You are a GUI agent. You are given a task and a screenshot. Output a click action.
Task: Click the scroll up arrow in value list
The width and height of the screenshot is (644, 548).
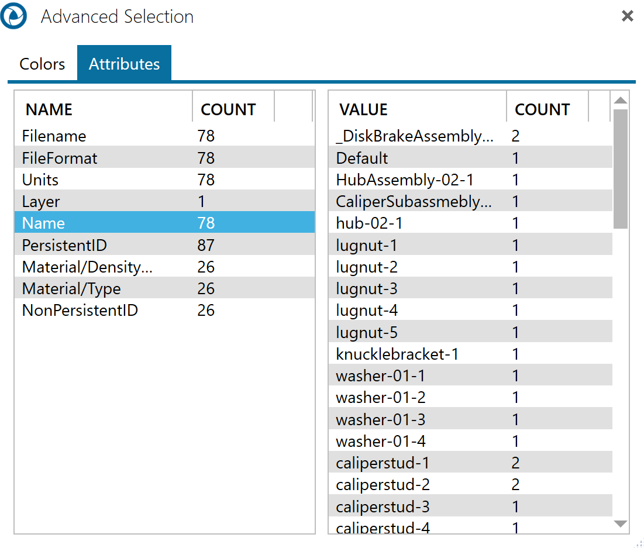click(621, 100)
